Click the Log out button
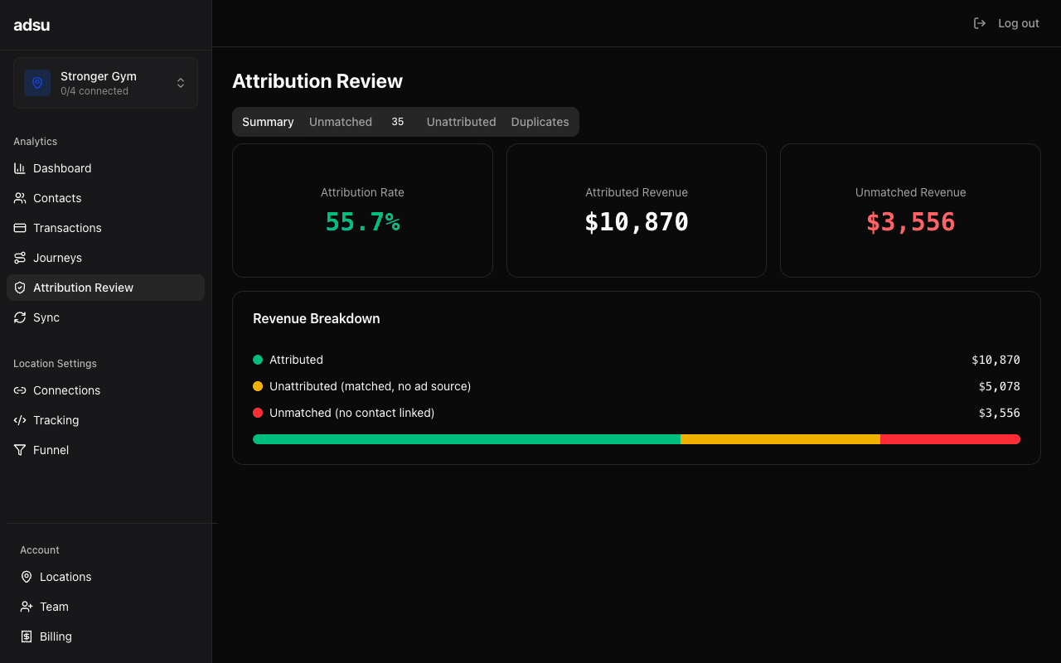 (1018, 23)
